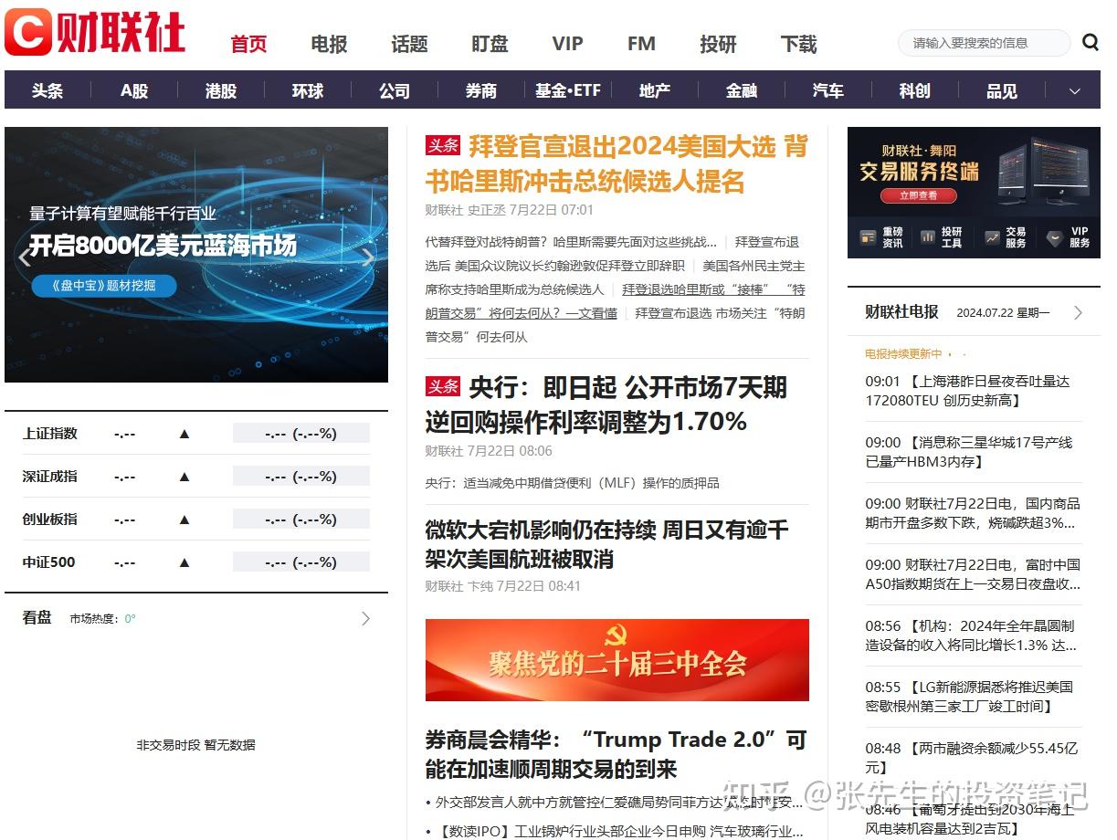The image size is (1117, 840).
Task: Select 公司 category
Action: click(395, 90)
